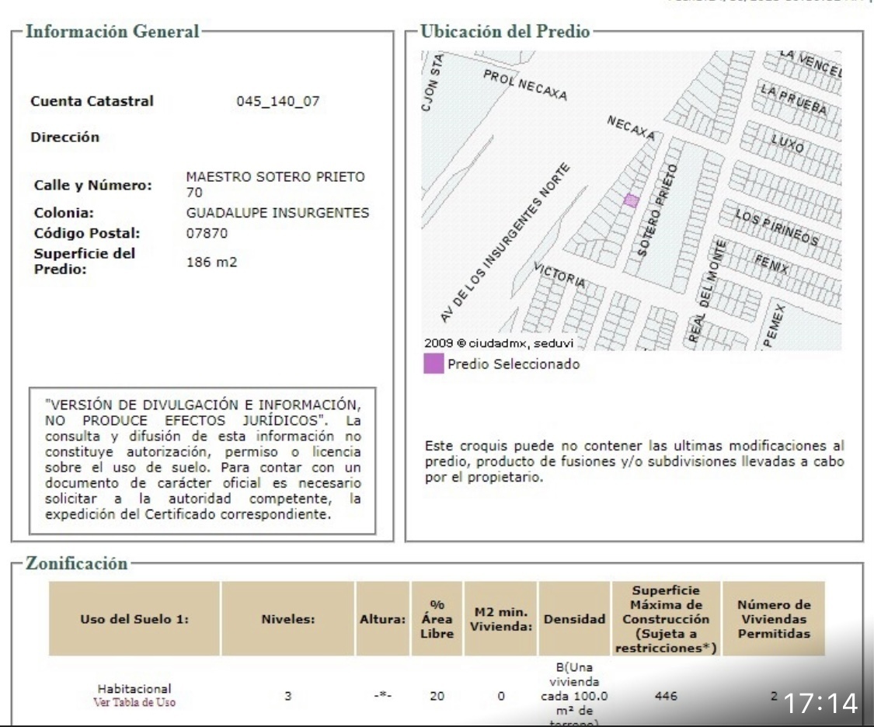Select the lot surface value '186 m2'
Viewport: 874px width, 727px height.
click(212, 262)
